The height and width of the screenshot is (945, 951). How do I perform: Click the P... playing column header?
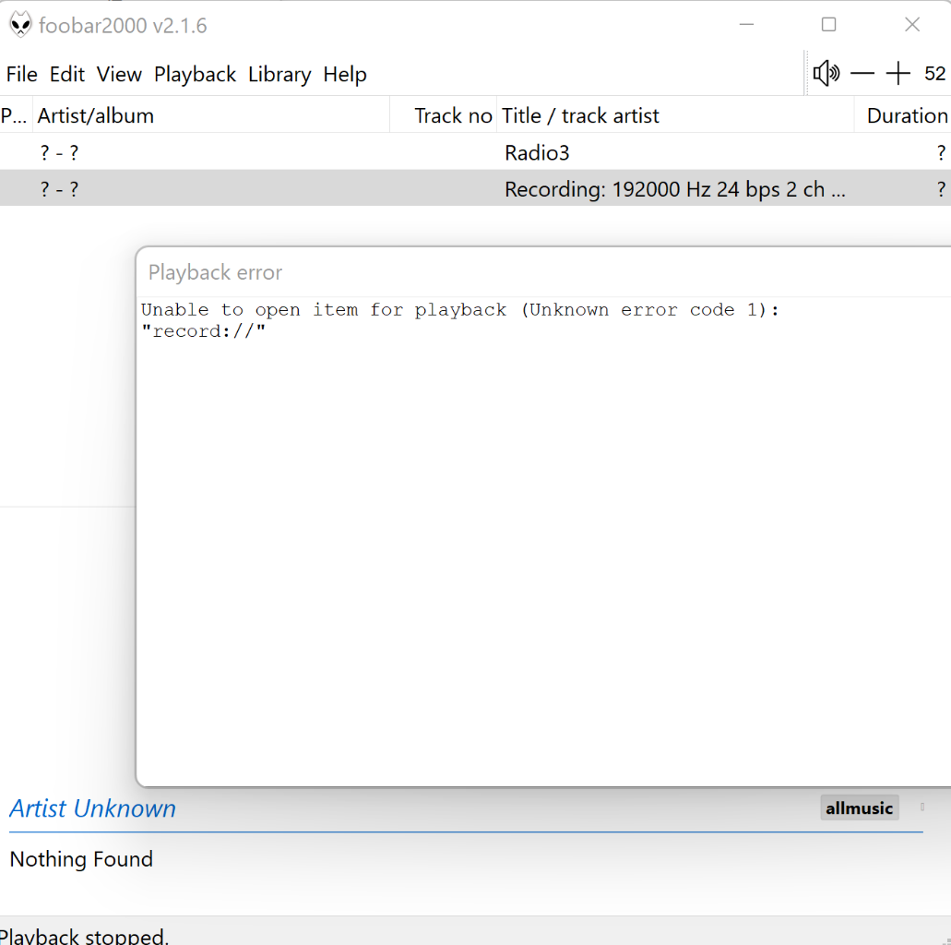tap(16, 115)
